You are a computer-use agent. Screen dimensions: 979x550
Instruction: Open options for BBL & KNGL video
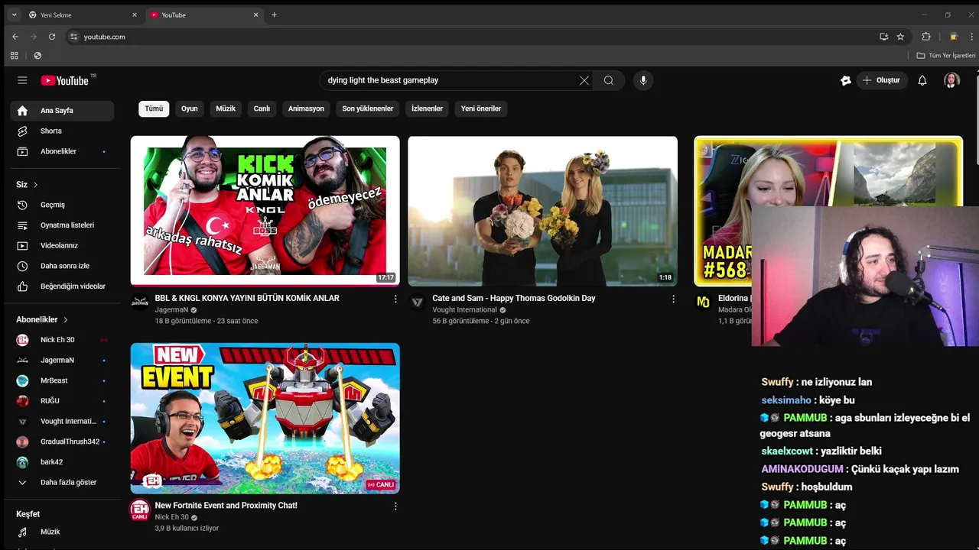pos(395,299)
